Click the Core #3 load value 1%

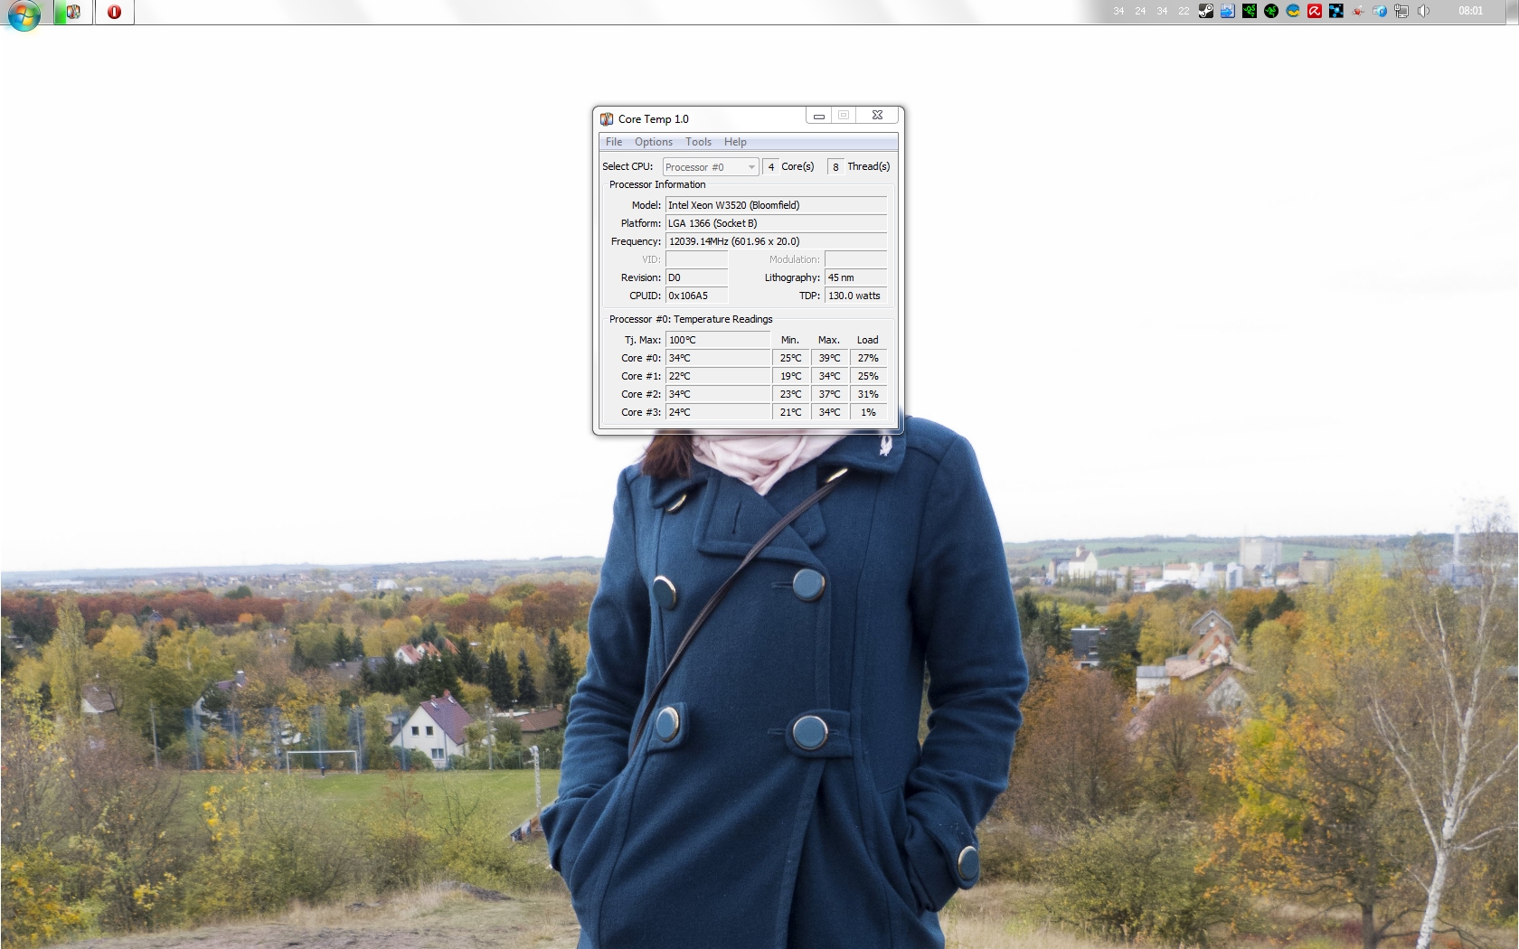pyautogui.click(x=868, y=412)
